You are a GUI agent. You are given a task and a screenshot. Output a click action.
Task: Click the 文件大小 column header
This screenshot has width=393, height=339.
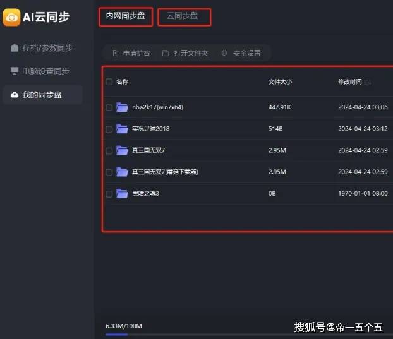click(280, 82)
